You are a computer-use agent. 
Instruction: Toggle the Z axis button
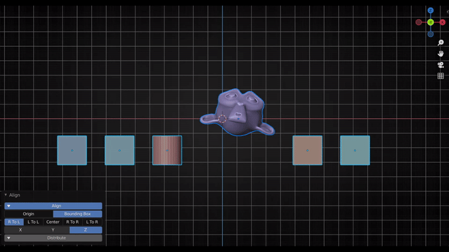pos(85,230)
